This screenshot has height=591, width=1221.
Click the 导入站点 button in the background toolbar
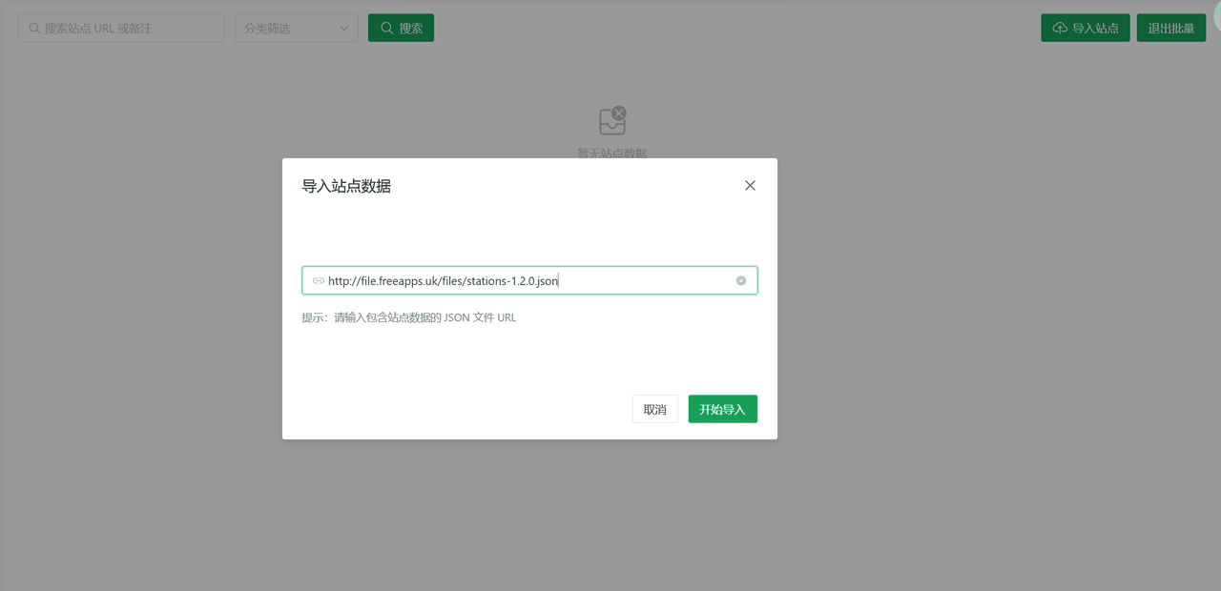[x=1086, y=28]
